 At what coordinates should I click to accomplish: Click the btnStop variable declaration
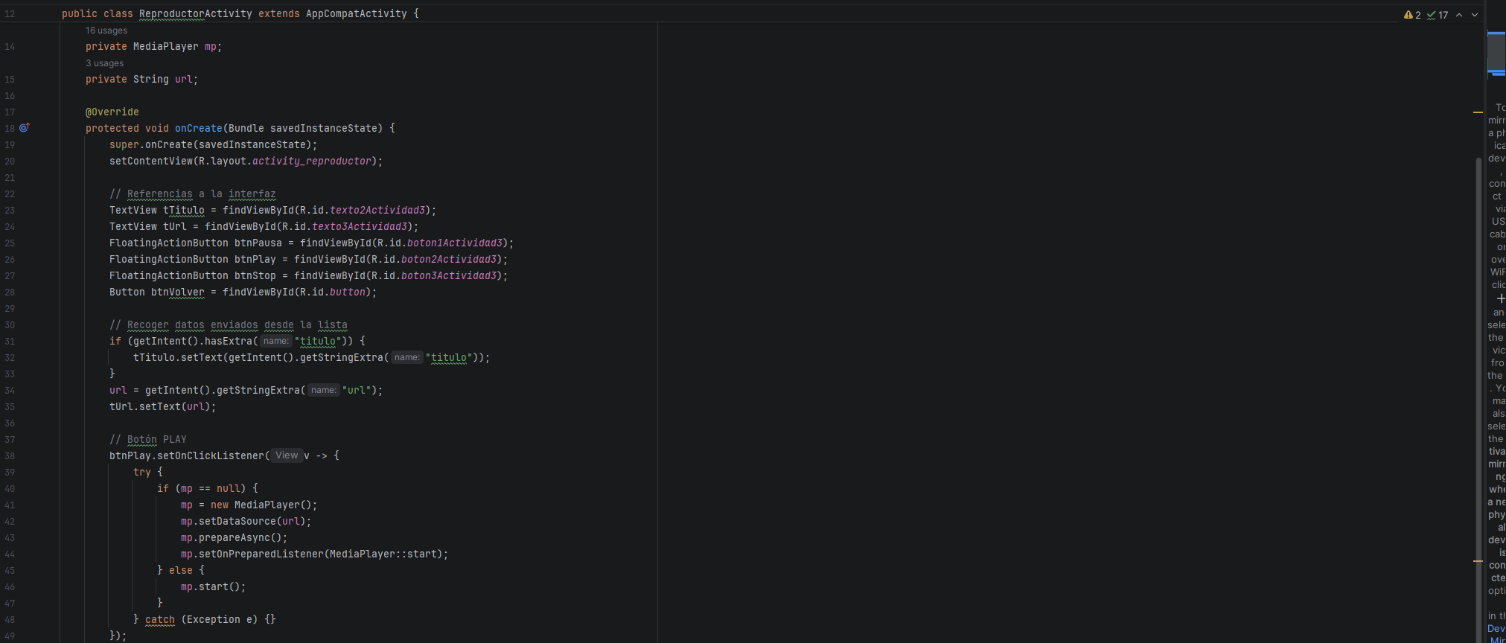coord(255,276)
